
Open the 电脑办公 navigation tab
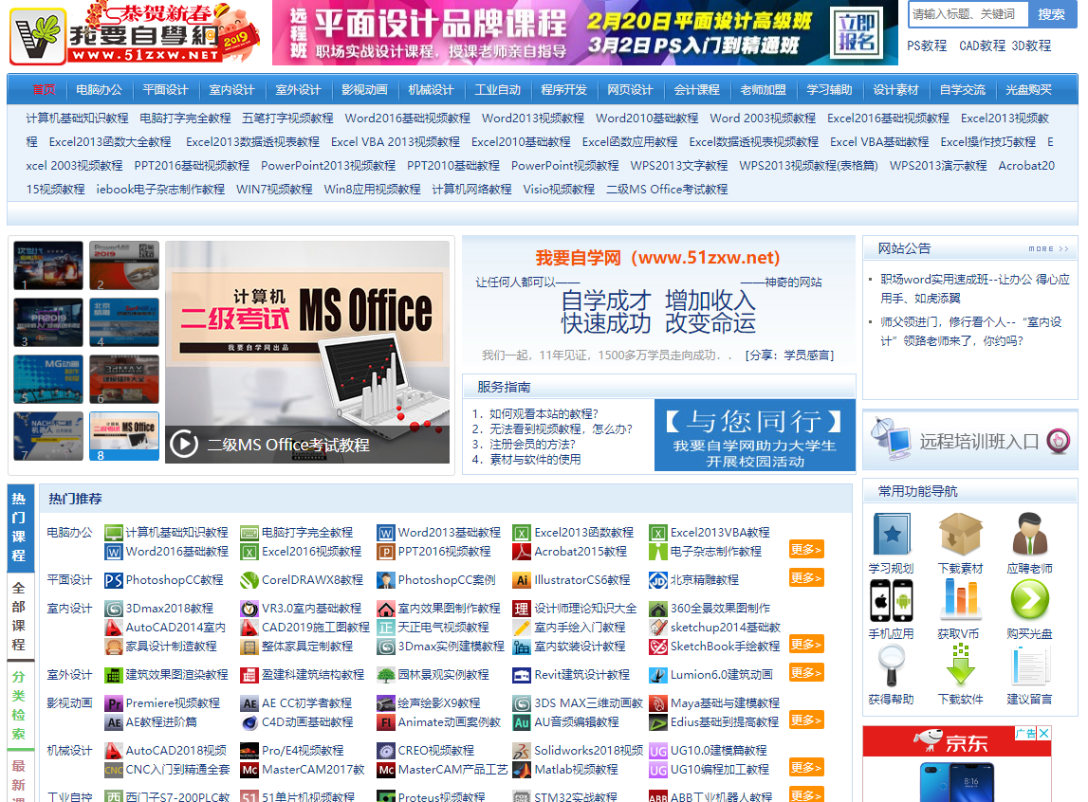[x=99, y=89]
